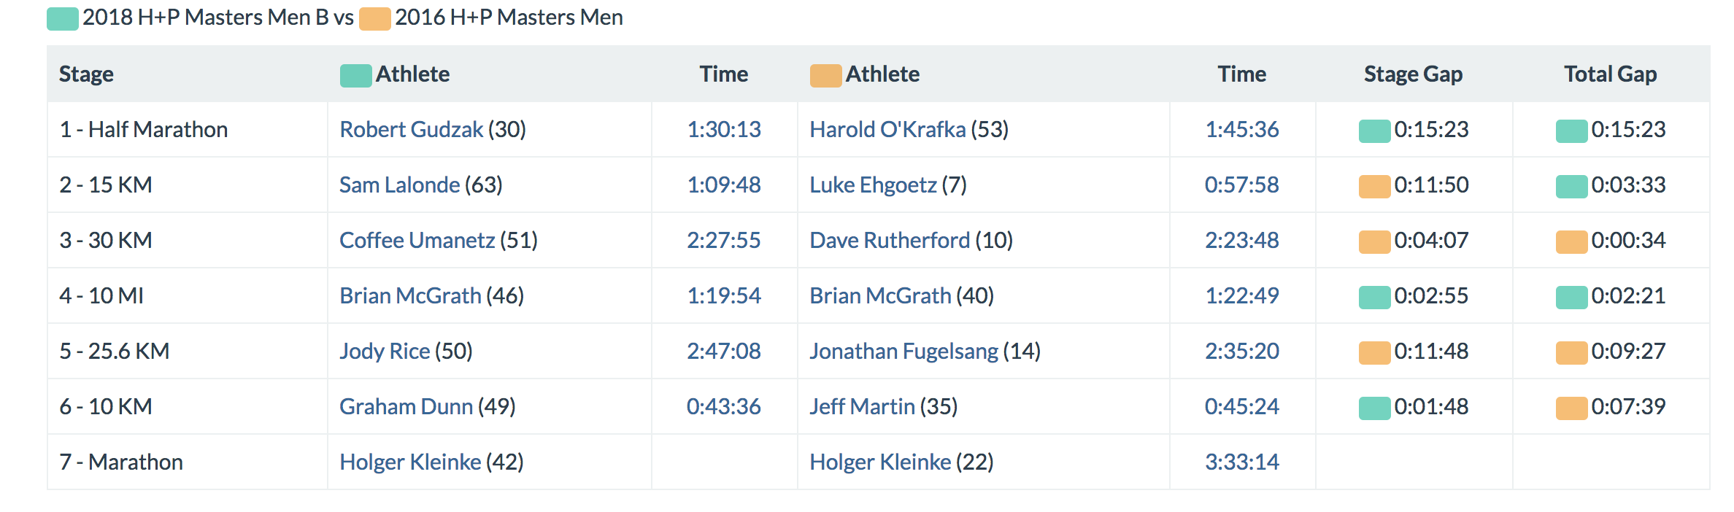Click Jonathan Fugelsang's name

[x=903, y=352]
